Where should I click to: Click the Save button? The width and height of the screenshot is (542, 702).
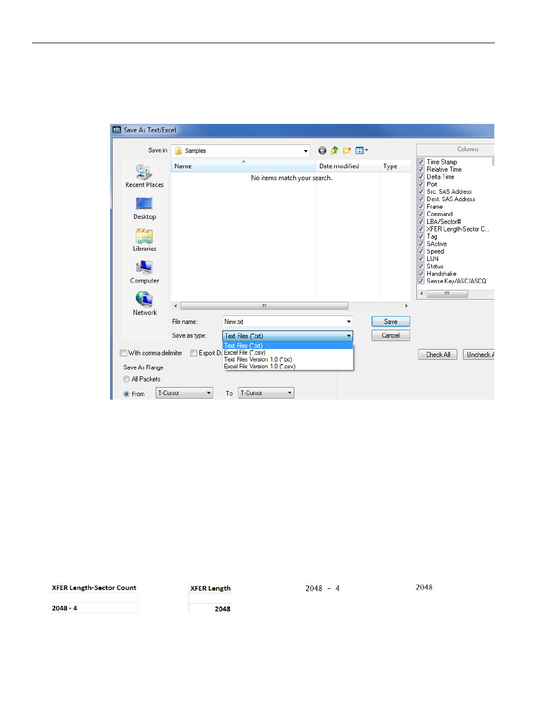tap(391, 322)
